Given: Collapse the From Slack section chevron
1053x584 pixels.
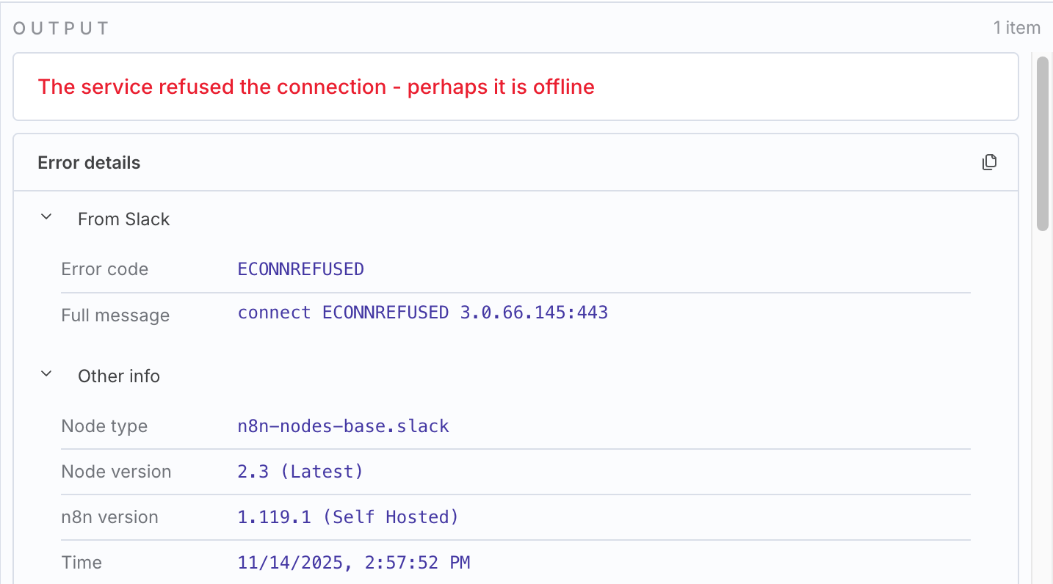Looking at the screenshot, I should pos(46,218).
